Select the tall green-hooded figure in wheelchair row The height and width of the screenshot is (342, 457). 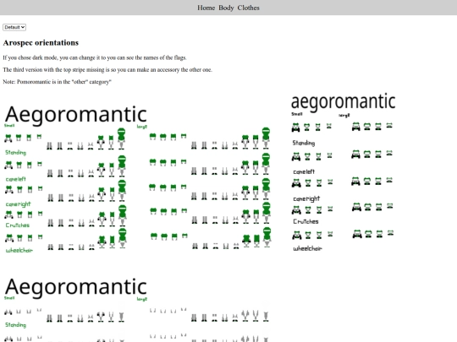123,238
